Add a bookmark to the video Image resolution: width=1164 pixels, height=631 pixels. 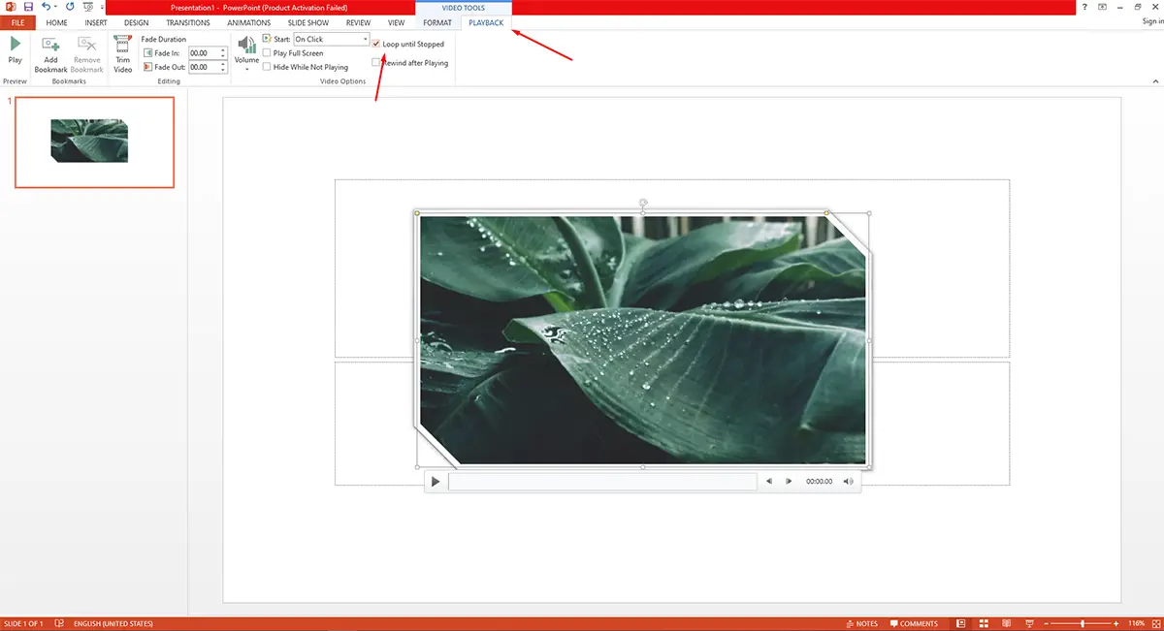point(50,55)
